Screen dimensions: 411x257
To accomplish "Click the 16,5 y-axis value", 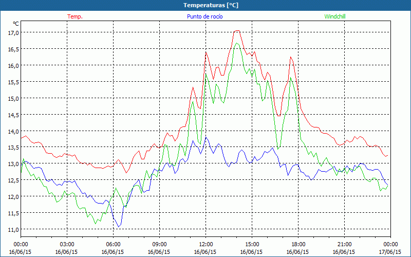I will (x=14, y=49).
